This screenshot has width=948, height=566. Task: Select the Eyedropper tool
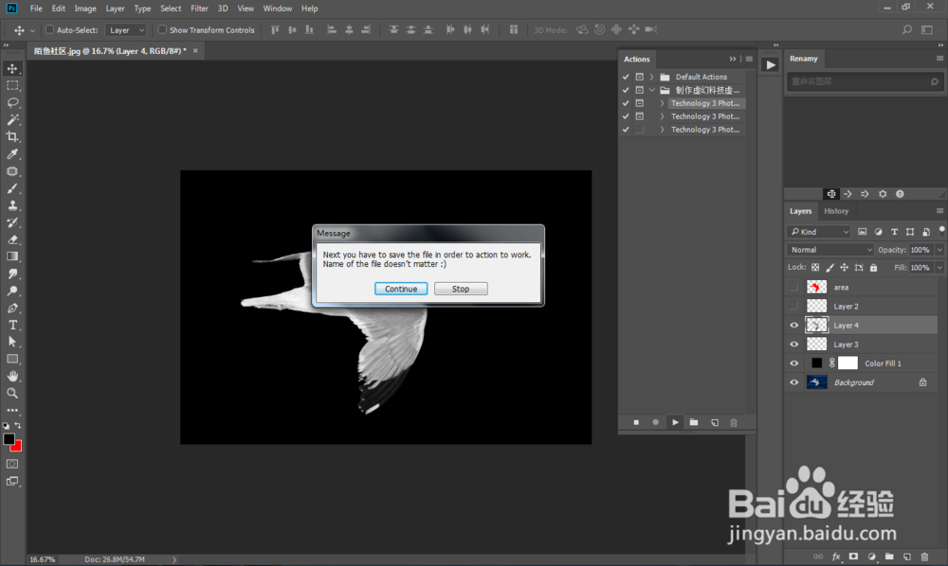coord(12,154)
